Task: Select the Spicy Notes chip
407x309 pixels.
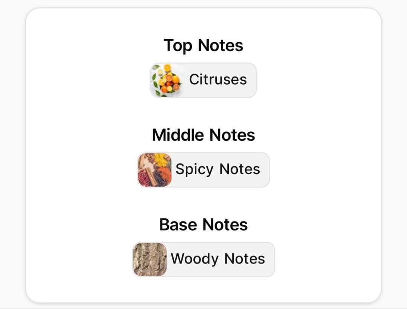Action: click(203, 170)
